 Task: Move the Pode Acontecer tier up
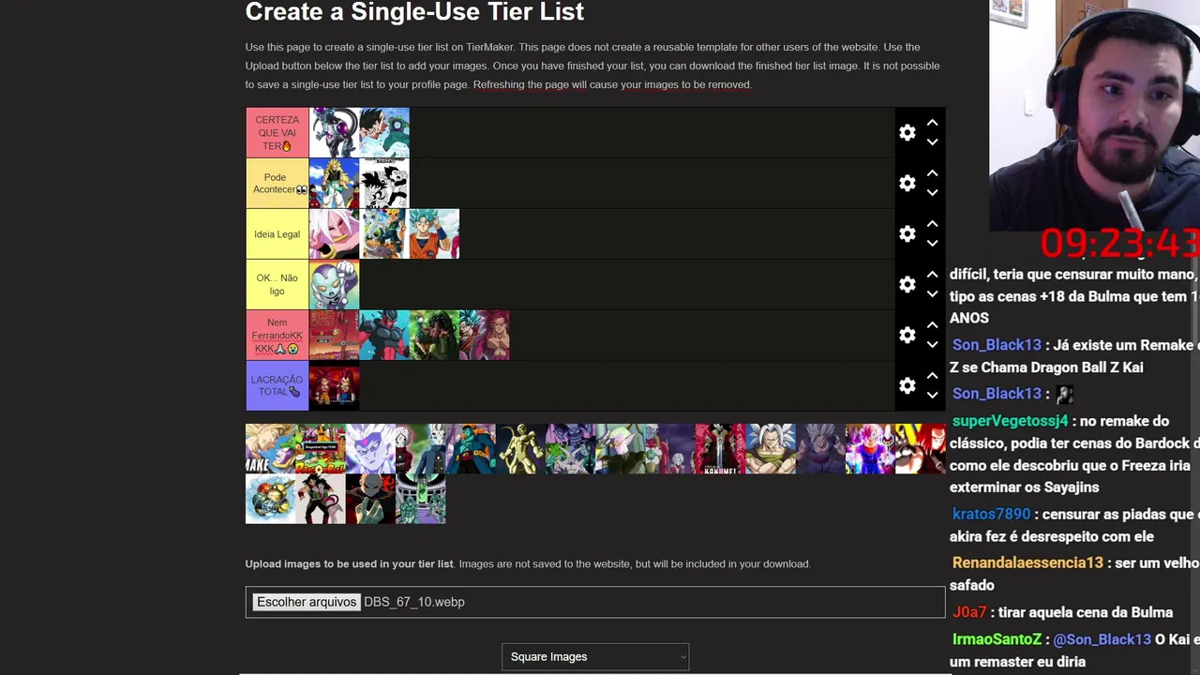[x=932, y=173]
